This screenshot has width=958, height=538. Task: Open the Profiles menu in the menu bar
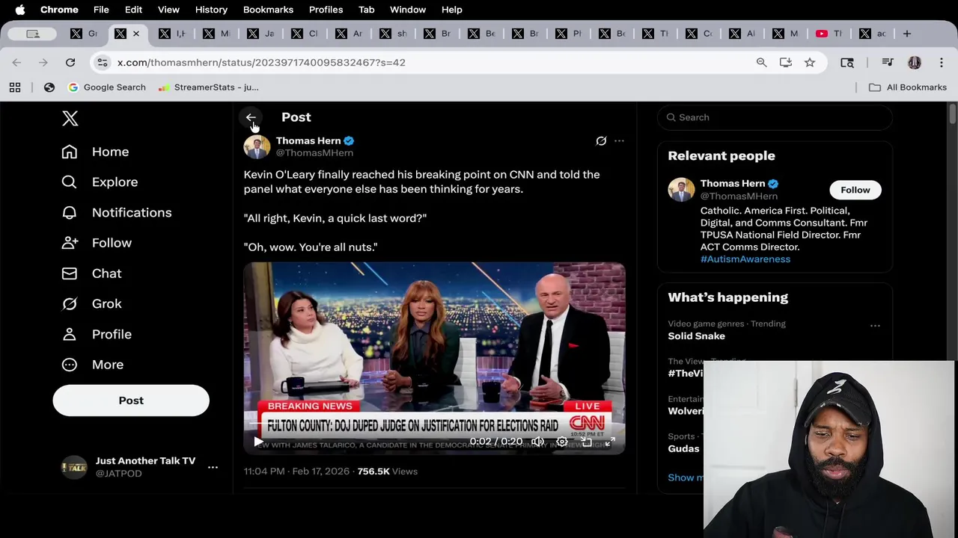point(326,10)
